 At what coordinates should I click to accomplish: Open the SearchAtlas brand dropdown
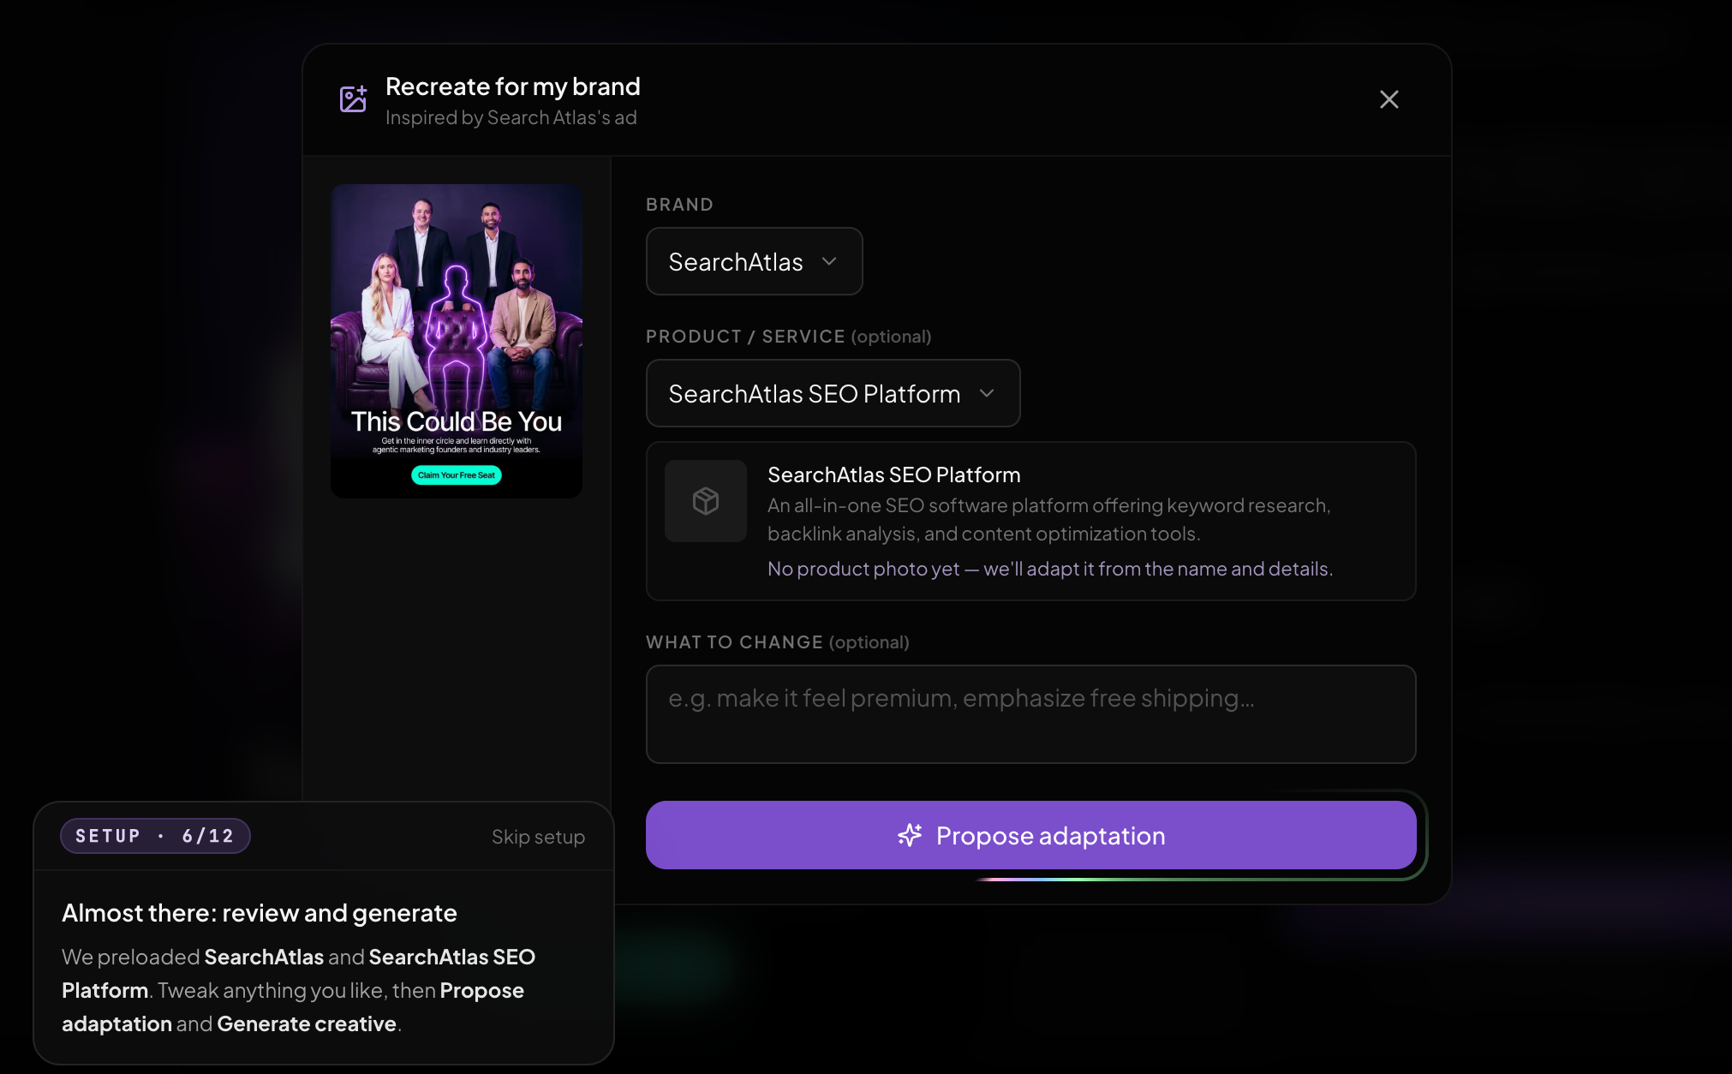tap(754, 261)
